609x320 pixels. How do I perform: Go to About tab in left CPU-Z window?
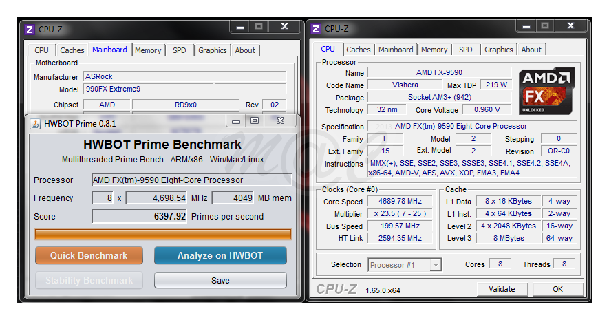[245, 50]
